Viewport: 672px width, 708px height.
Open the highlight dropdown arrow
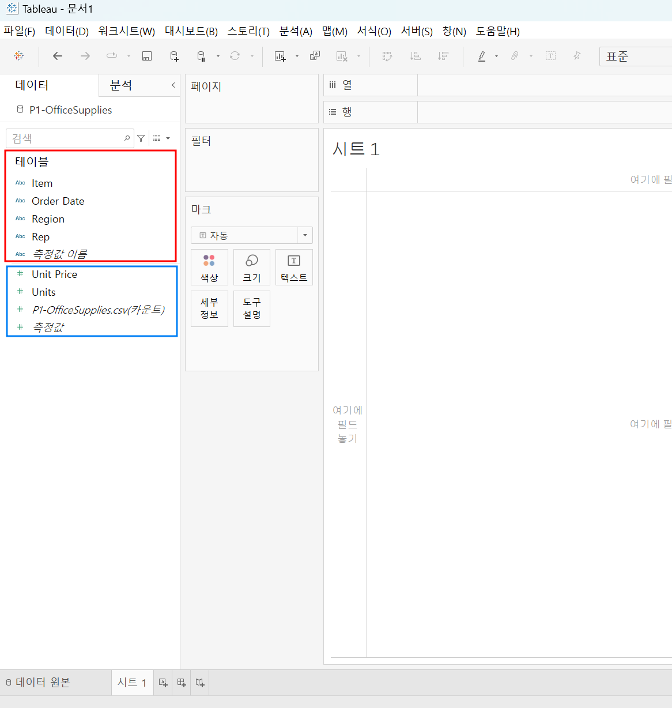(x=496, y=57)
